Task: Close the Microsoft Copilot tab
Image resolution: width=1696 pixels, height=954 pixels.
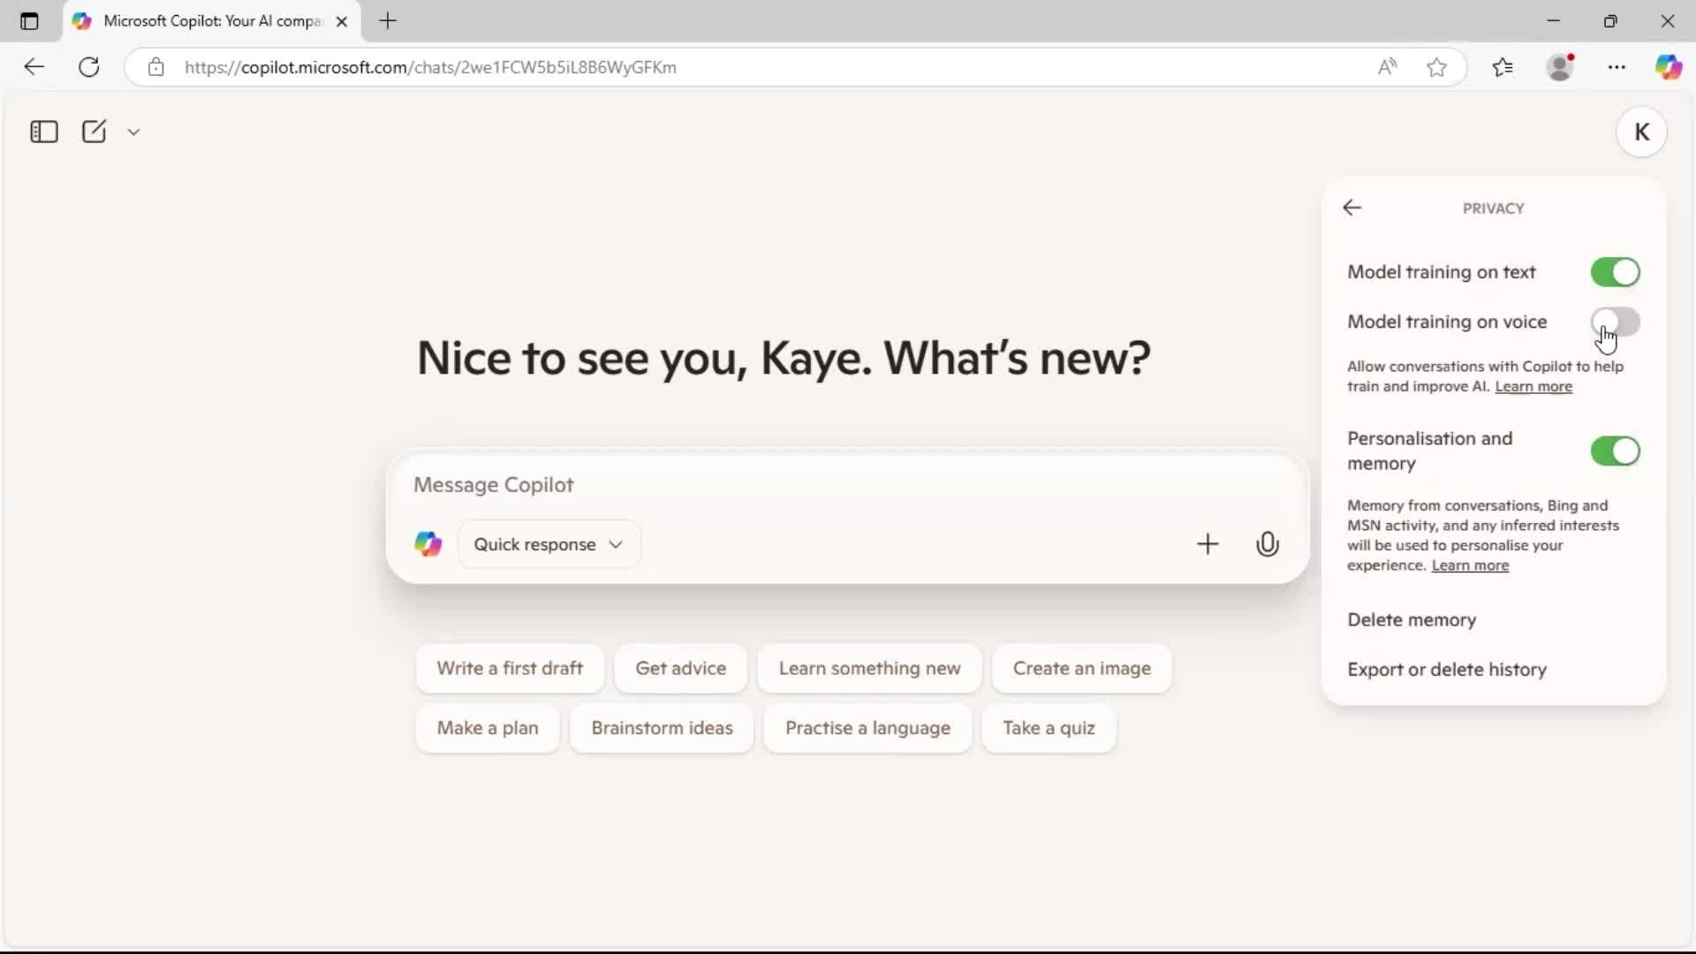Action: tap(342, 21)
